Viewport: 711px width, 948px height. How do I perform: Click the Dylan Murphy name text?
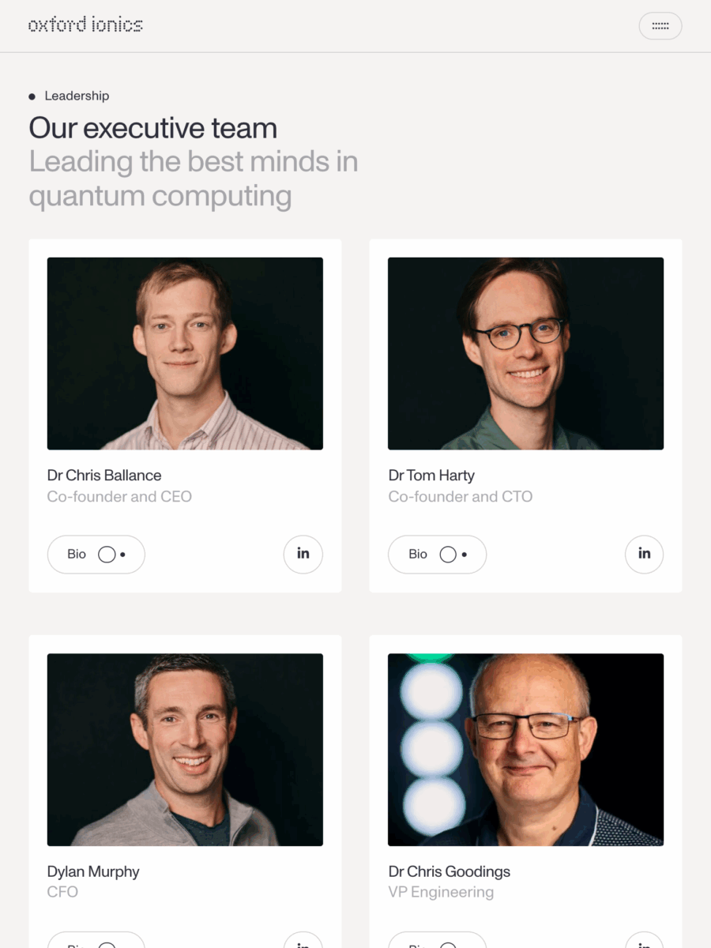tap(93, 872)
